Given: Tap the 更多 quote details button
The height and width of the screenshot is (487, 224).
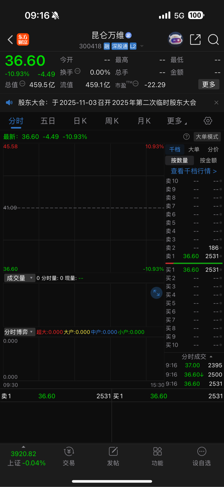Looking at the screenshot, I should 209,84.
